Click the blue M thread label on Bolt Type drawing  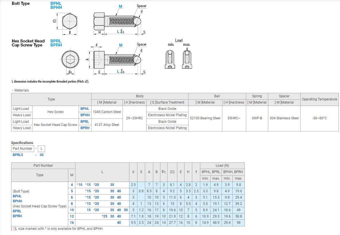point(121,7)
